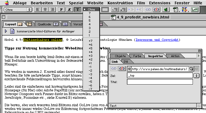The height and width of the screenshot is (113, 206).
Task: Switch to the Vorschau tab
Action: pyautogui.click(x=78, y=24)
